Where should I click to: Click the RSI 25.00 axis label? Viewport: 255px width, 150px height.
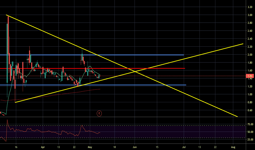click(250, 139)
